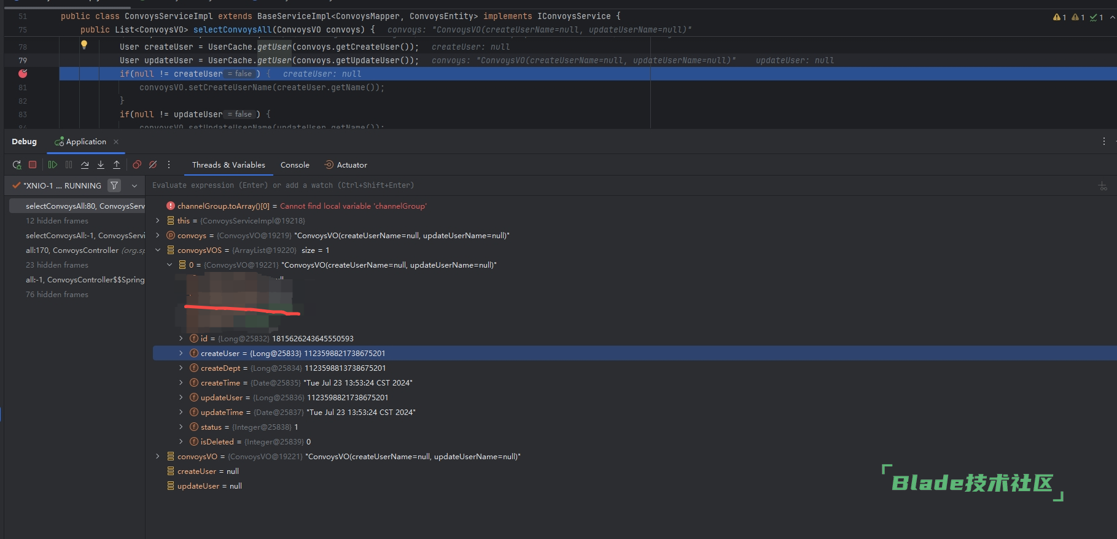Viewport: 1117px width, 539px height.
Task: Select the createUser = null variable
Action: tap(208, 471)
